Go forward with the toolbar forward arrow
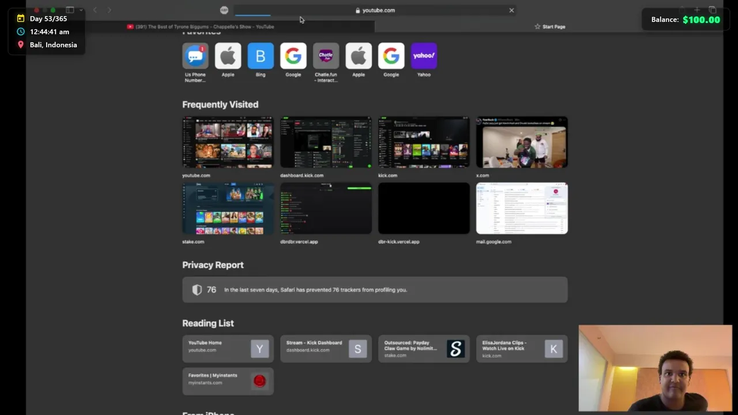The width and height of the screenshot is (738, 415). pos(109,10)
